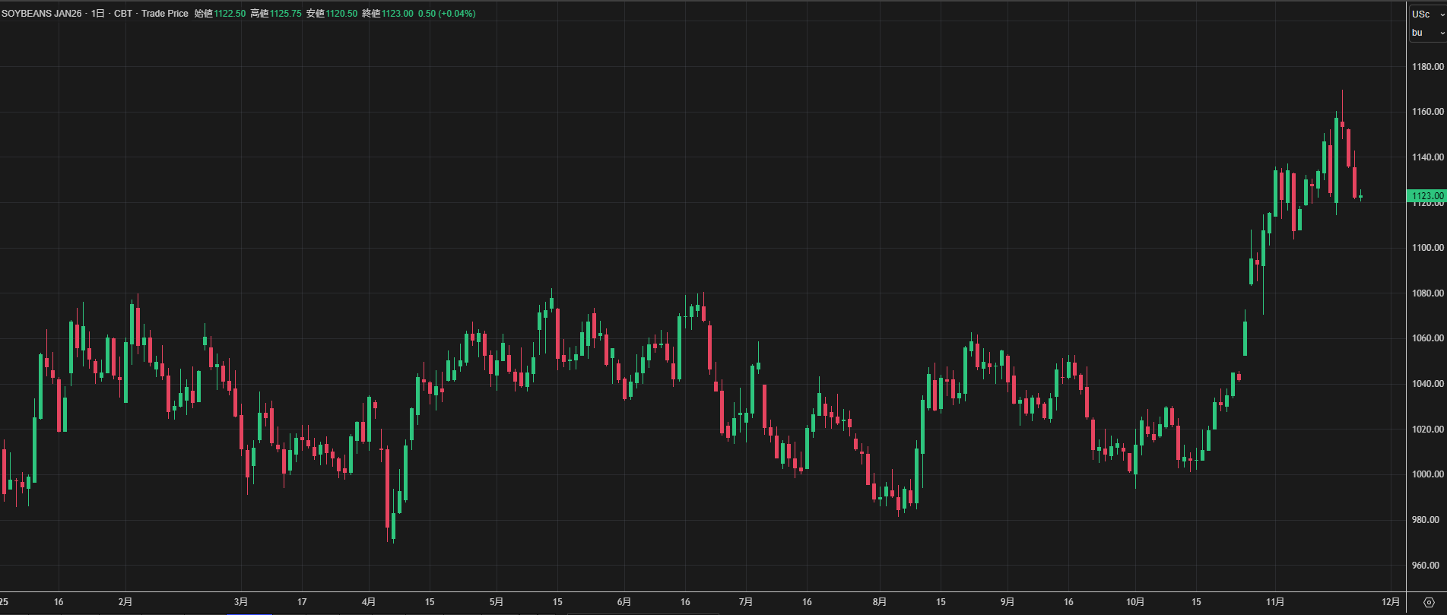Viewport: 1447px width, 615px height.
Task: Select the 11月 time axis label
Action: point(1275,602)
